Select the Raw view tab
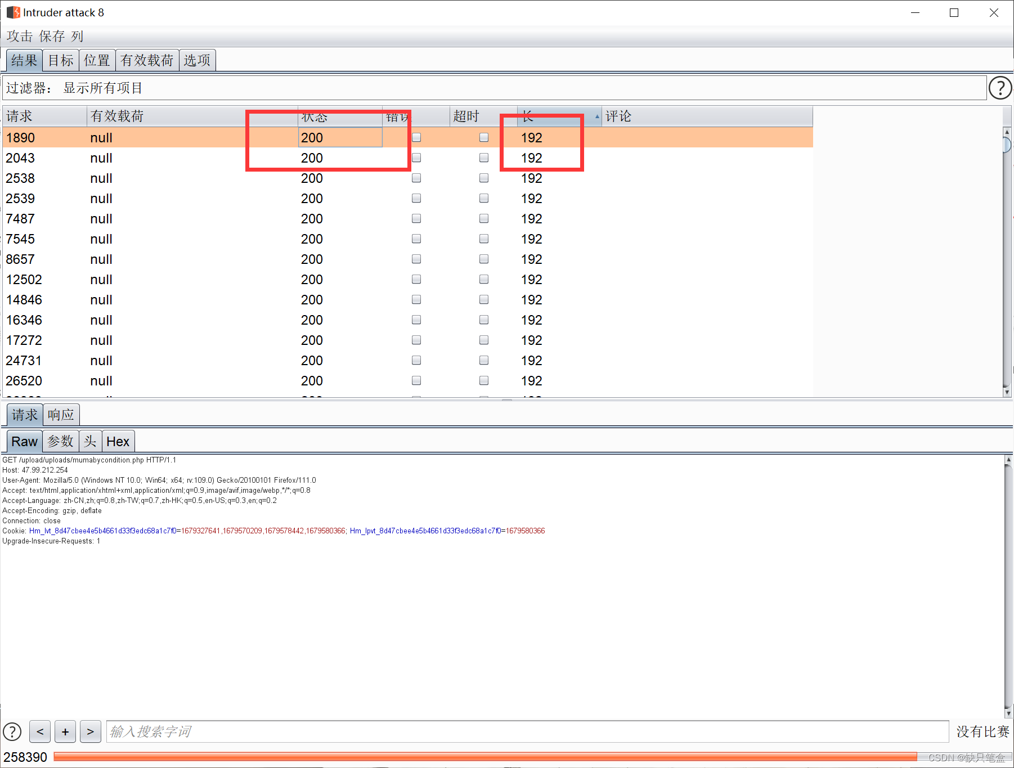Screen dimensions: 1014x768 tap(24, 441)
